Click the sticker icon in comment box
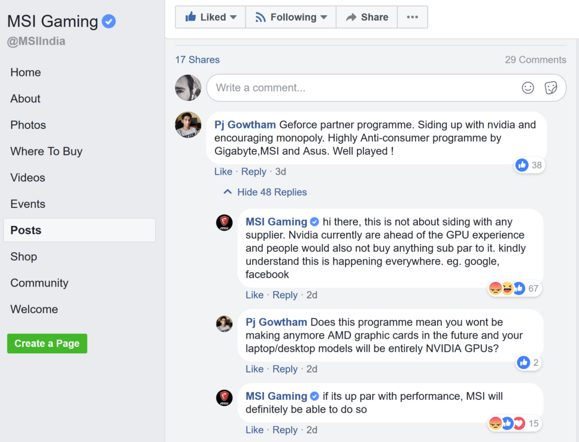Viewport: 579px width, 442px height. click(551, 88)
